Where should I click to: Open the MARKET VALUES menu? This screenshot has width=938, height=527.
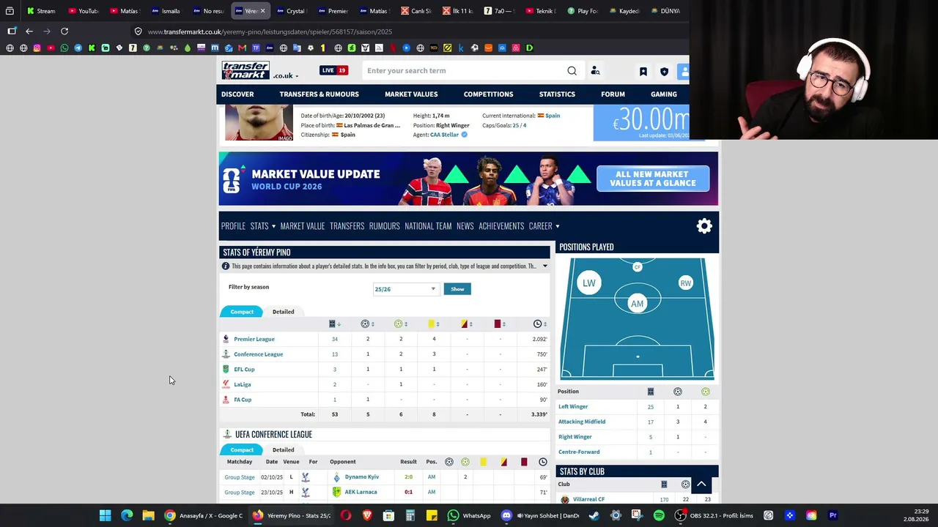[411, 94]
